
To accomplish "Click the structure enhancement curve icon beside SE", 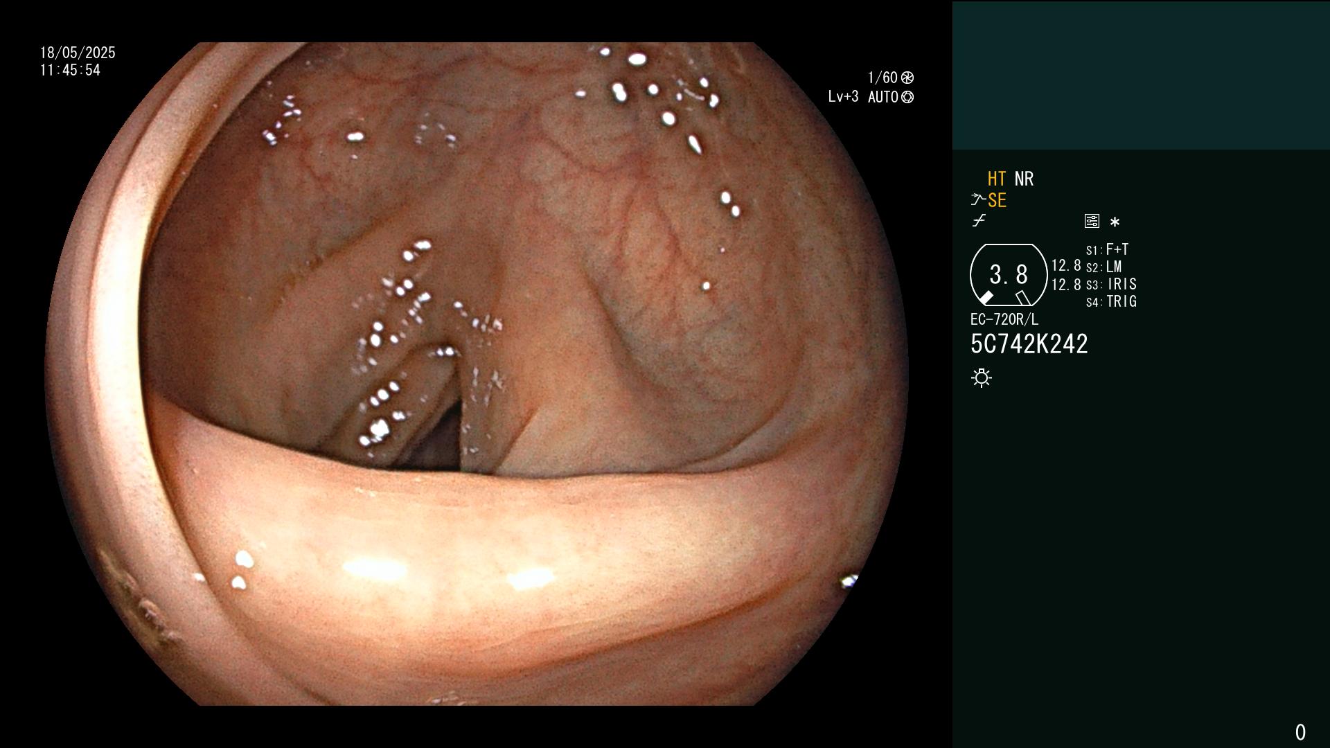I will pos(978,200).
